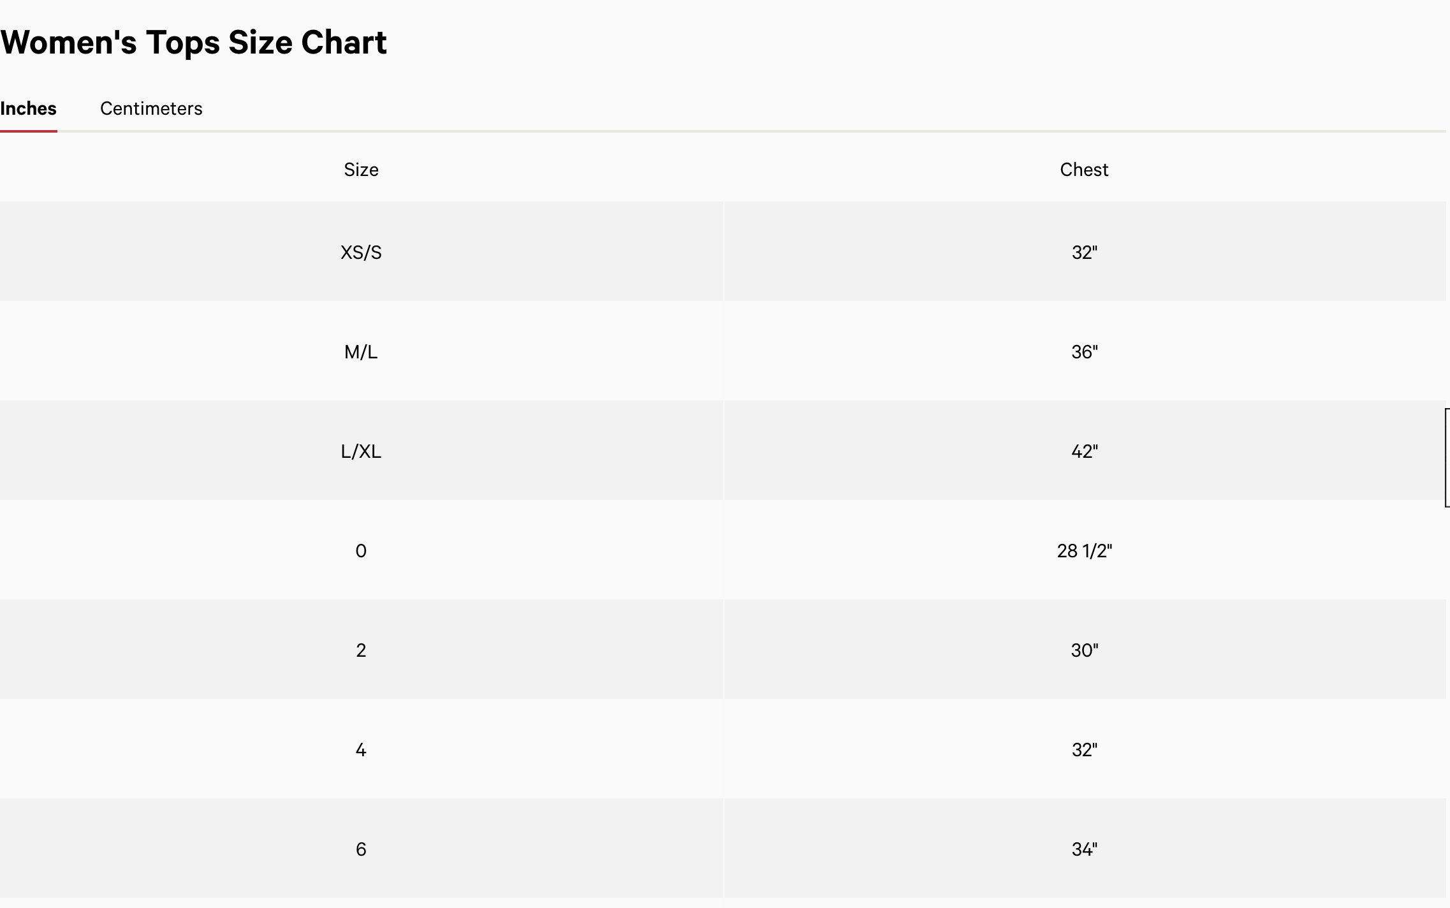Click the Size column header
This screenshot has width=1450, height=908.
tap(361, 170)
